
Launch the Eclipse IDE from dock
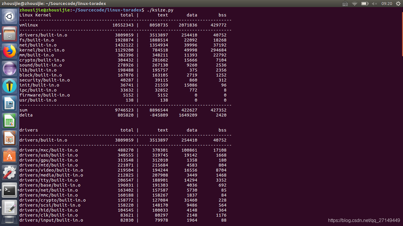10,69
